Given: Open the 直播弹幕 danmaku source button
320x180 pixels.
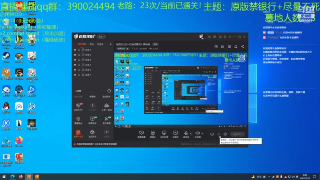Looking at the screenshot, I should [142, 134].
